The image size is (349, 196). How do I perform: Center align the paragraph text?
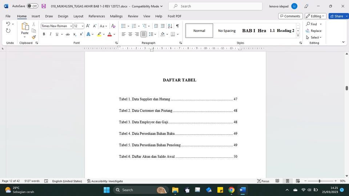click(x=130, y=34)
